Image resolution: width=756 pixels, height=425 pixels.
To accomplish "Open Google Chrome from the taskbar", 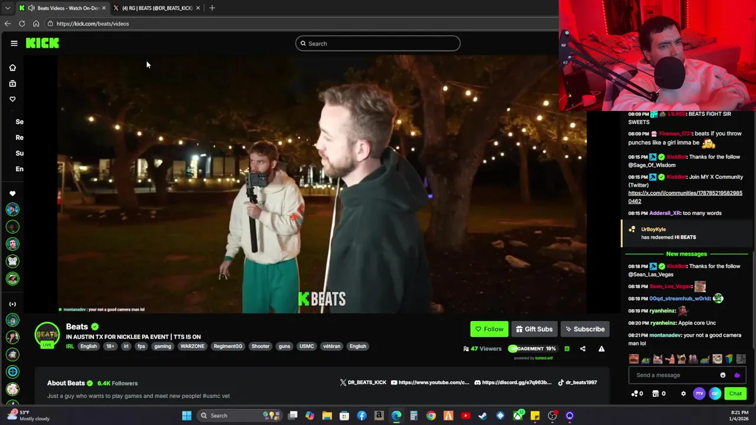I will (x=431, y=416).
